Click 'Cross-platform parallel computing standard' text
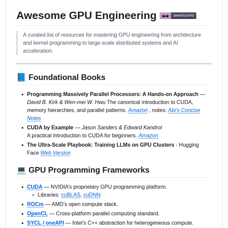This screenshot has width=228, height=228. pos(108,213)
